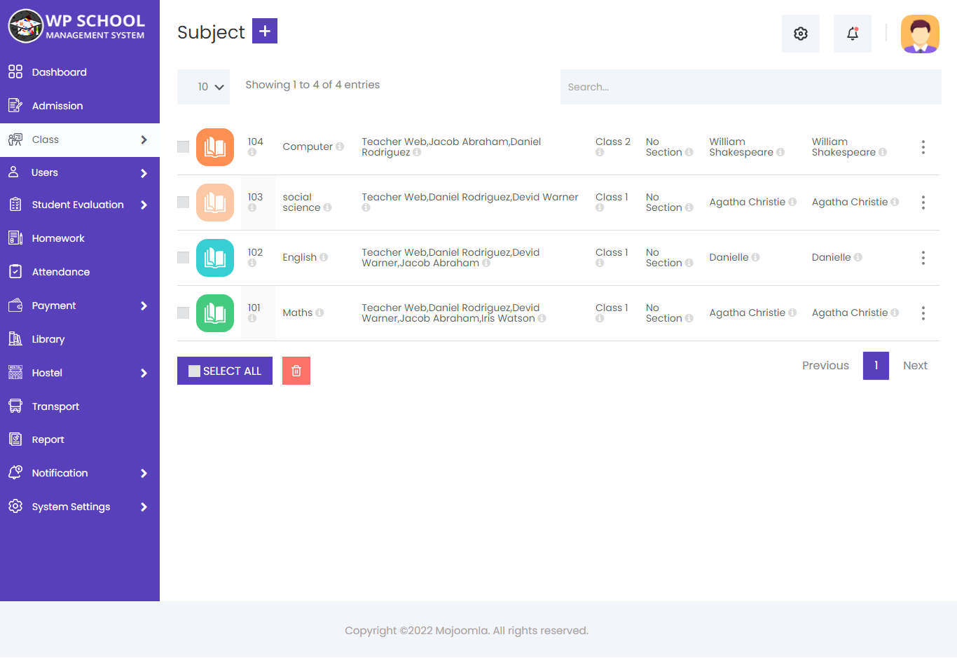Open the entries-per-page dropdown showing 10

pos(203,86)
